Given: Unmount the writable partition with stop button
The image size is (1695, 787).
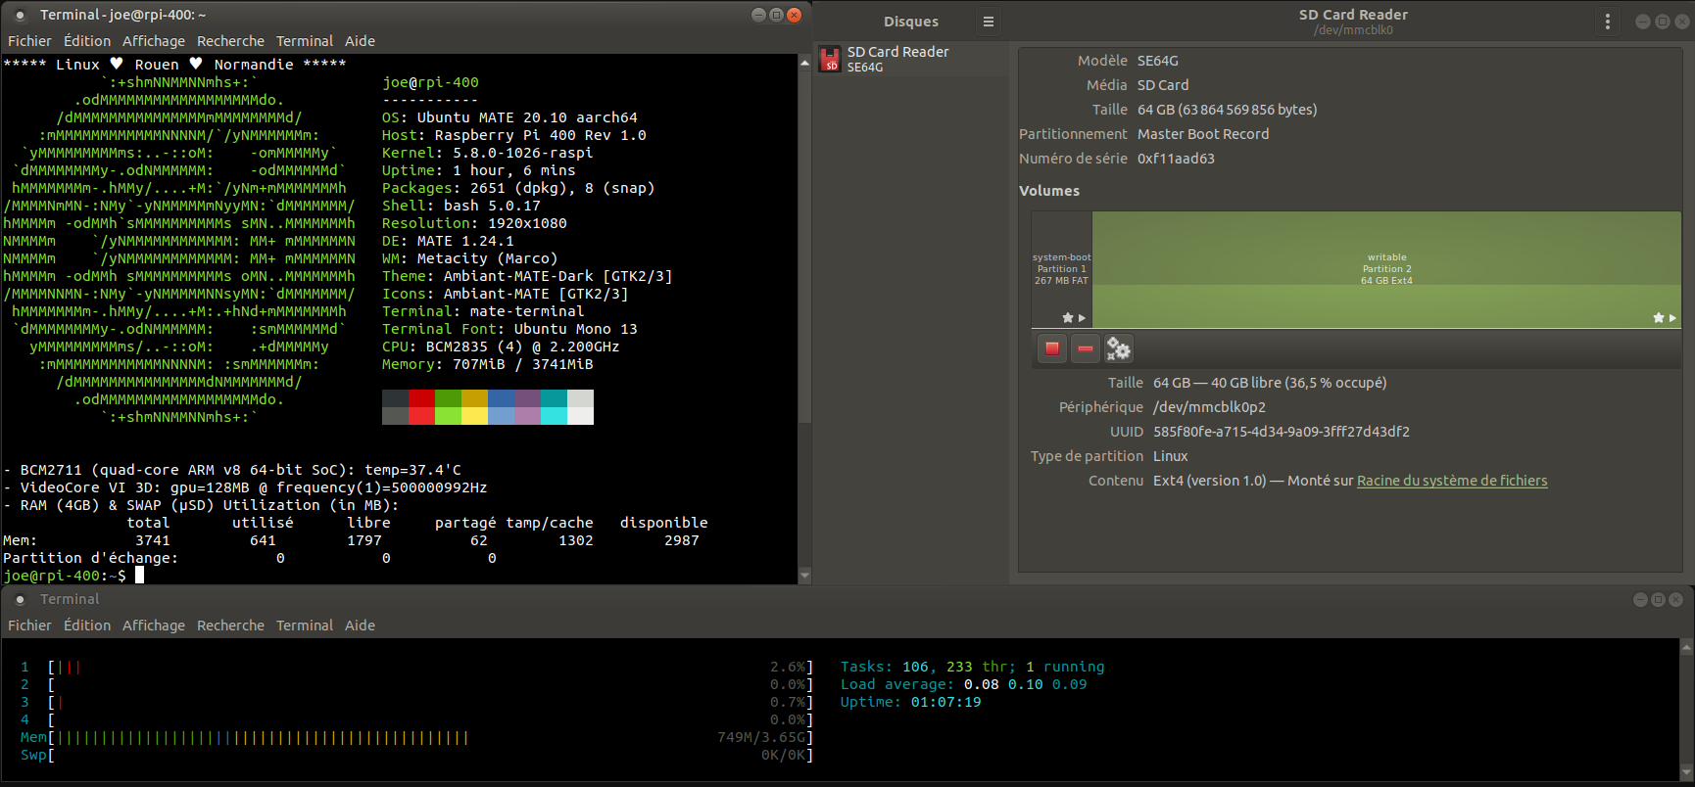Looking at the screenshot, I should coord(1052,348).
